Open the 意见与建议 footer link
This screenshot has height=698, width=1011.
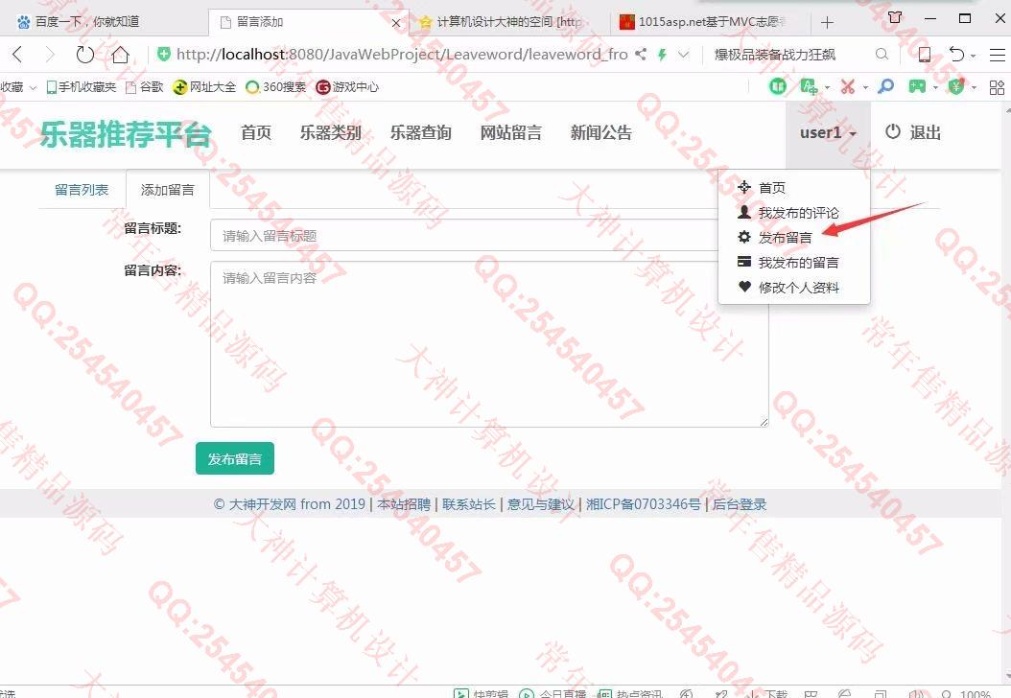click(x=540, y=504)
